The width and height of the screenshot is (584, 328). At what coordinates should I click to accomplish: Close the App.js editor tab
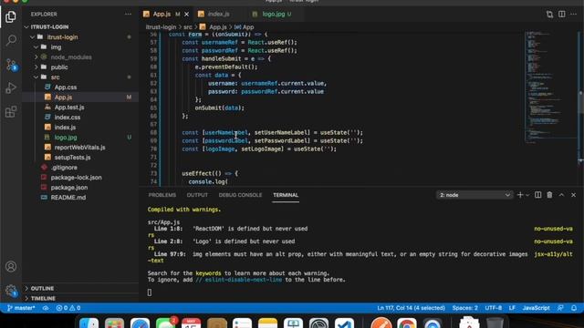[186, 15]
